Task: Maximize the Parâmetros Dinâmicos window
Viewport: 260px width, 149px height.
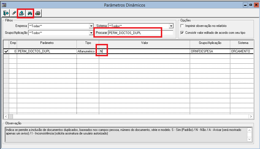Action: pos(251,5)
